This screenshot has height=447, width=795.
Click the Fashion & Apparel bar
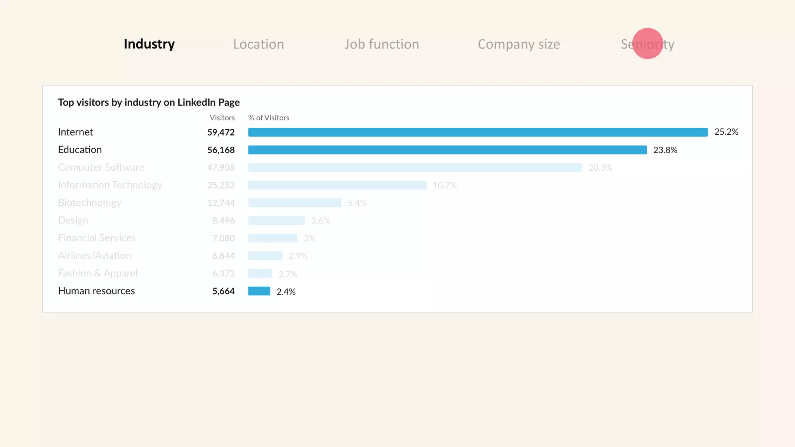pos(260,274)
